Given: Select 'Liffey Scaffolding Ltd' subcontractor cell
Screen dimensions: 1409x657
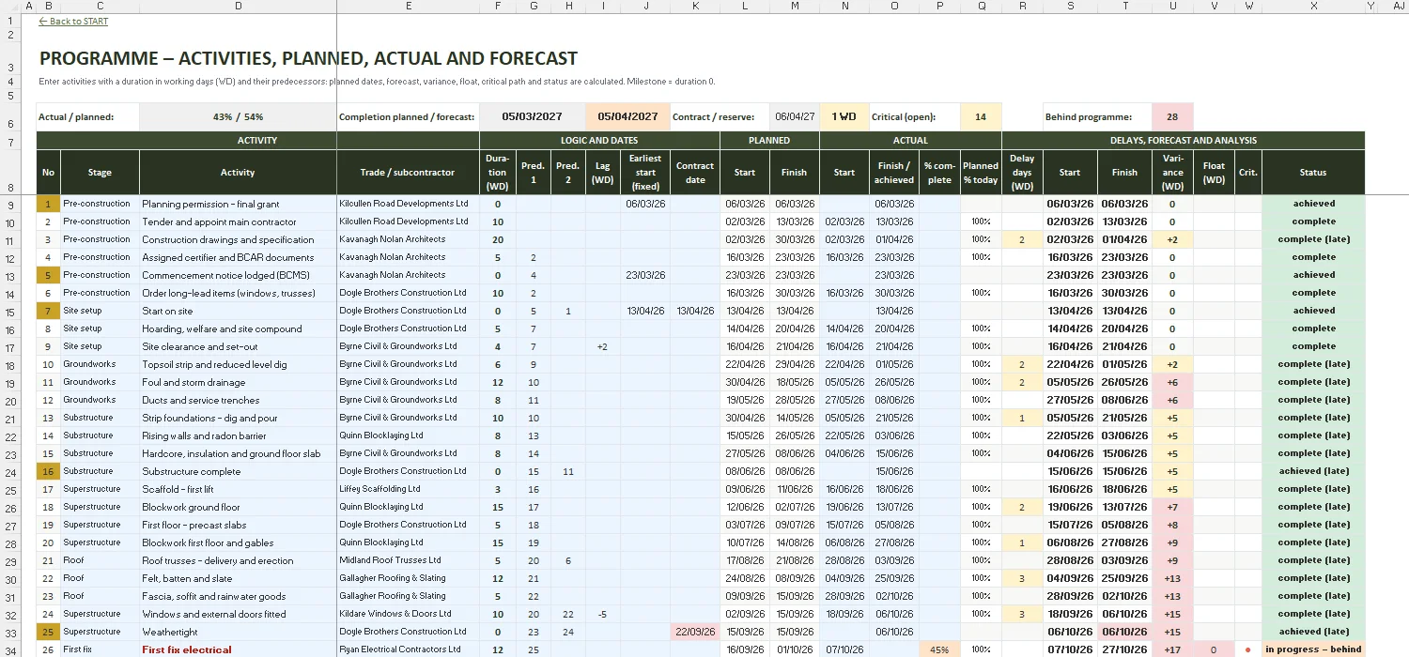Looking at the screenshot, I should 408,489.
